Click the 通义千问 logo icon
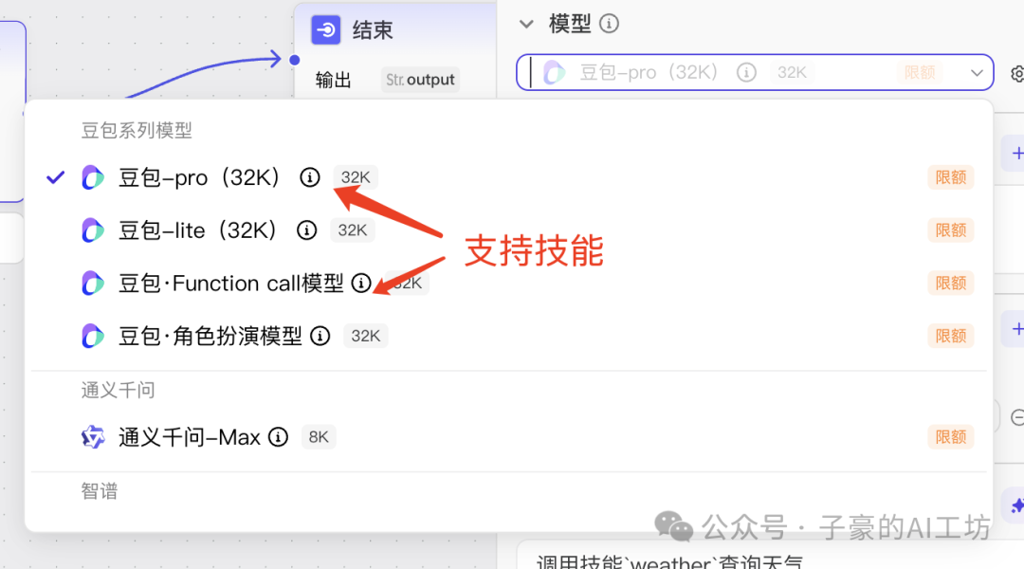 pos(93,437)
